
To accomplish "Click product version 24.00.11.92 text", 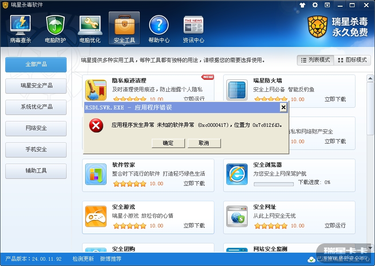I will point(33,259).
